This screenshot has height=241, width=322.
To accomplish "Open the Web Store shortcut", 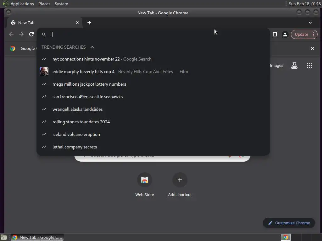I will (x=145, y=185).
